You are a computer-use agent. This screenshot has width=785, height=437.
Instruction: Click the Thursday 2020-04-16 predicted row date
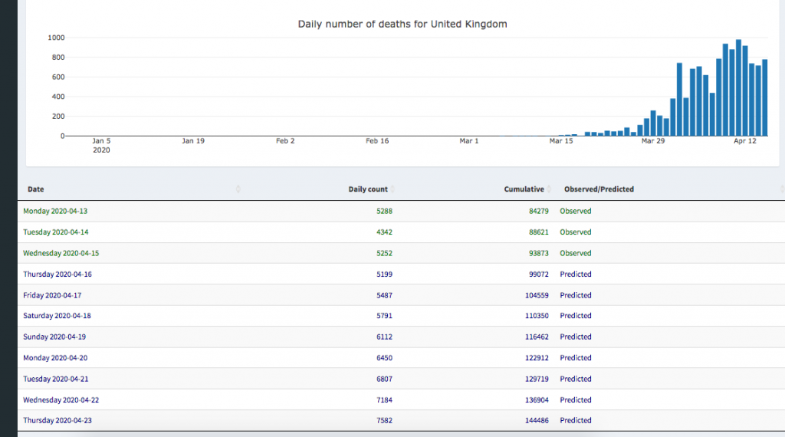[x=57, y=274]
